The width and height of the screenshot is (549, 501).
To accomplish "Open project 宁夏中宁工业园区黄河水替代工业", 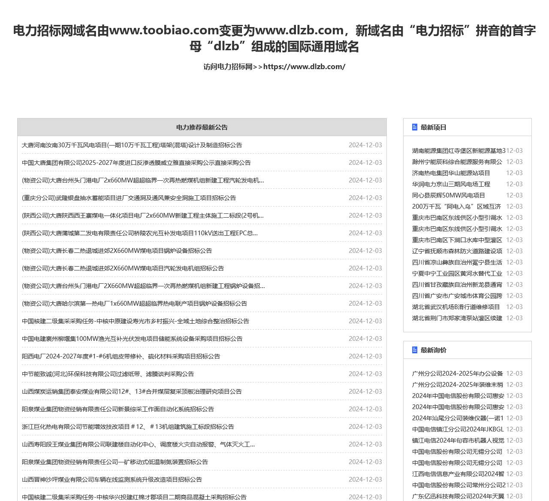I will point(457,273).
